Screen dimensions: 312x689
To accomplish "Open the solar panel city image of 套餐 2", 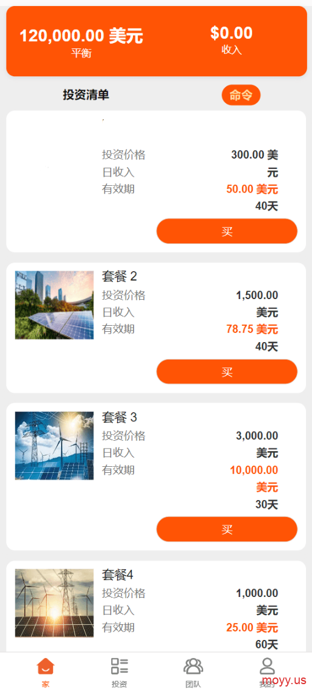I will coord(54,305).
